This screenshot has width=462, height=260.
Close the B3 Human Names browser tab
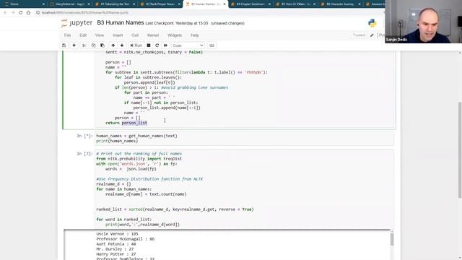[225, 4]
